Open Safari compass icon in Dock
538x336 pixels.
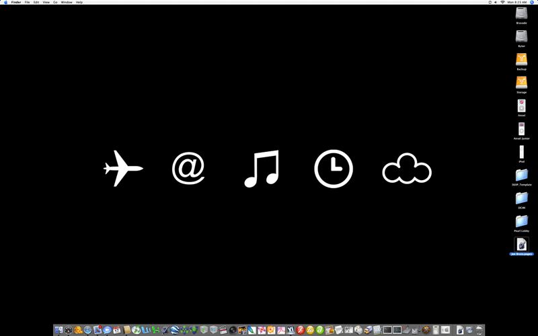pos(87,330)
